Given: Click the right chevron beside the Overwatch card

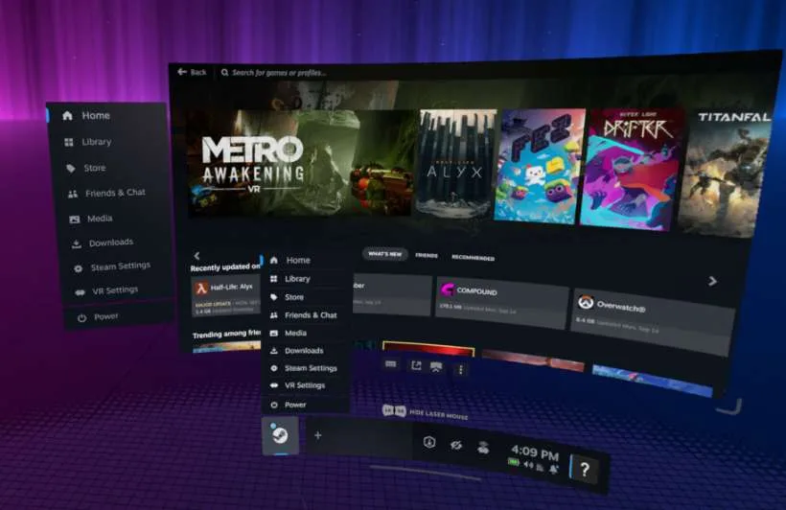Looking at the screenshot, I should tap(712, 281).
